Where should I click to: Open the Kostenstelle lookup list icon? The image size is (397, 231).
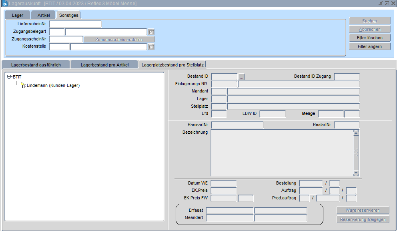pyautogui.click(x=151, y=47)
